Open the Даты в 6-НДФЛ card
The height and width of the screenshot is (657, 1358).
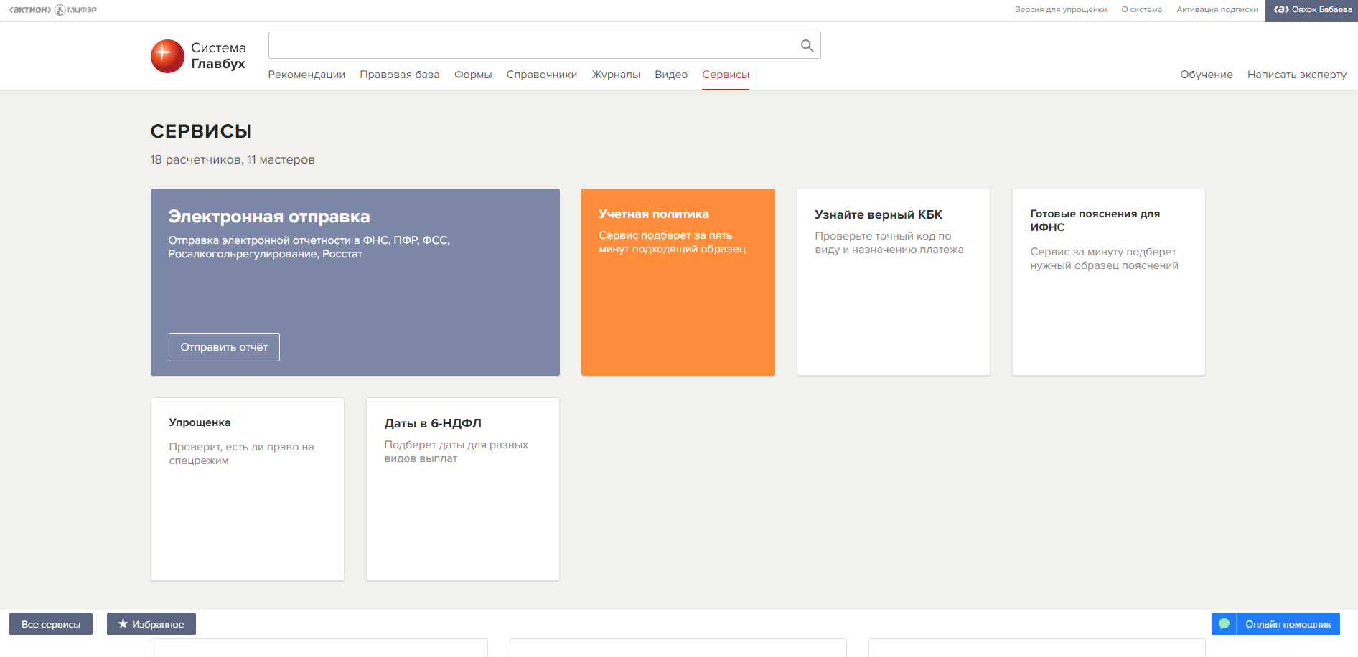point(462,489)
